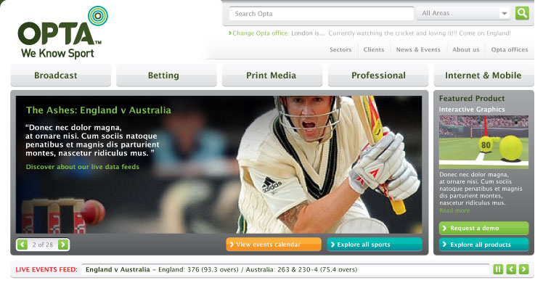
Task: Pause the live events feed
Action: tap(498, 269)
